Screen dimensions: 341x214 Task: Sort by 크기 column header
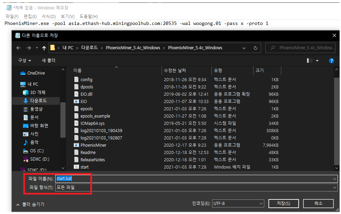[x=259, y=70]
